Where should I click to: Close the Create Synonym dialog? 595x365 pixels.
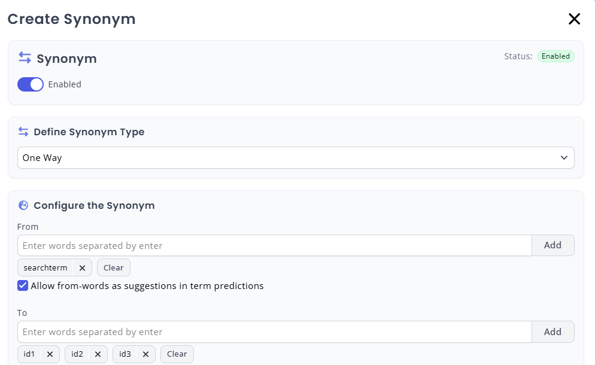pos(574,19)
